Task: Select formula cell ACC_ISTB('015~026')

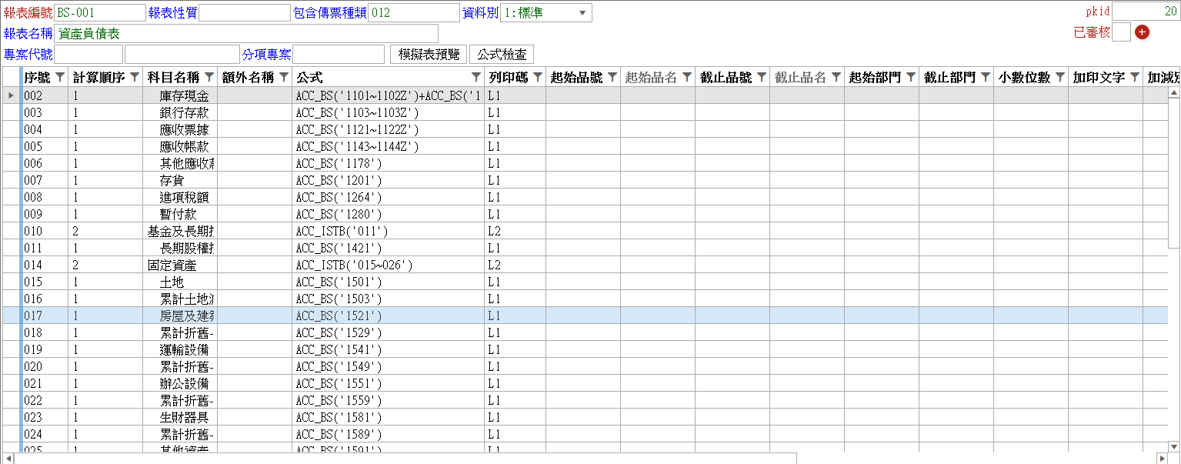Action: coord(389,265)
